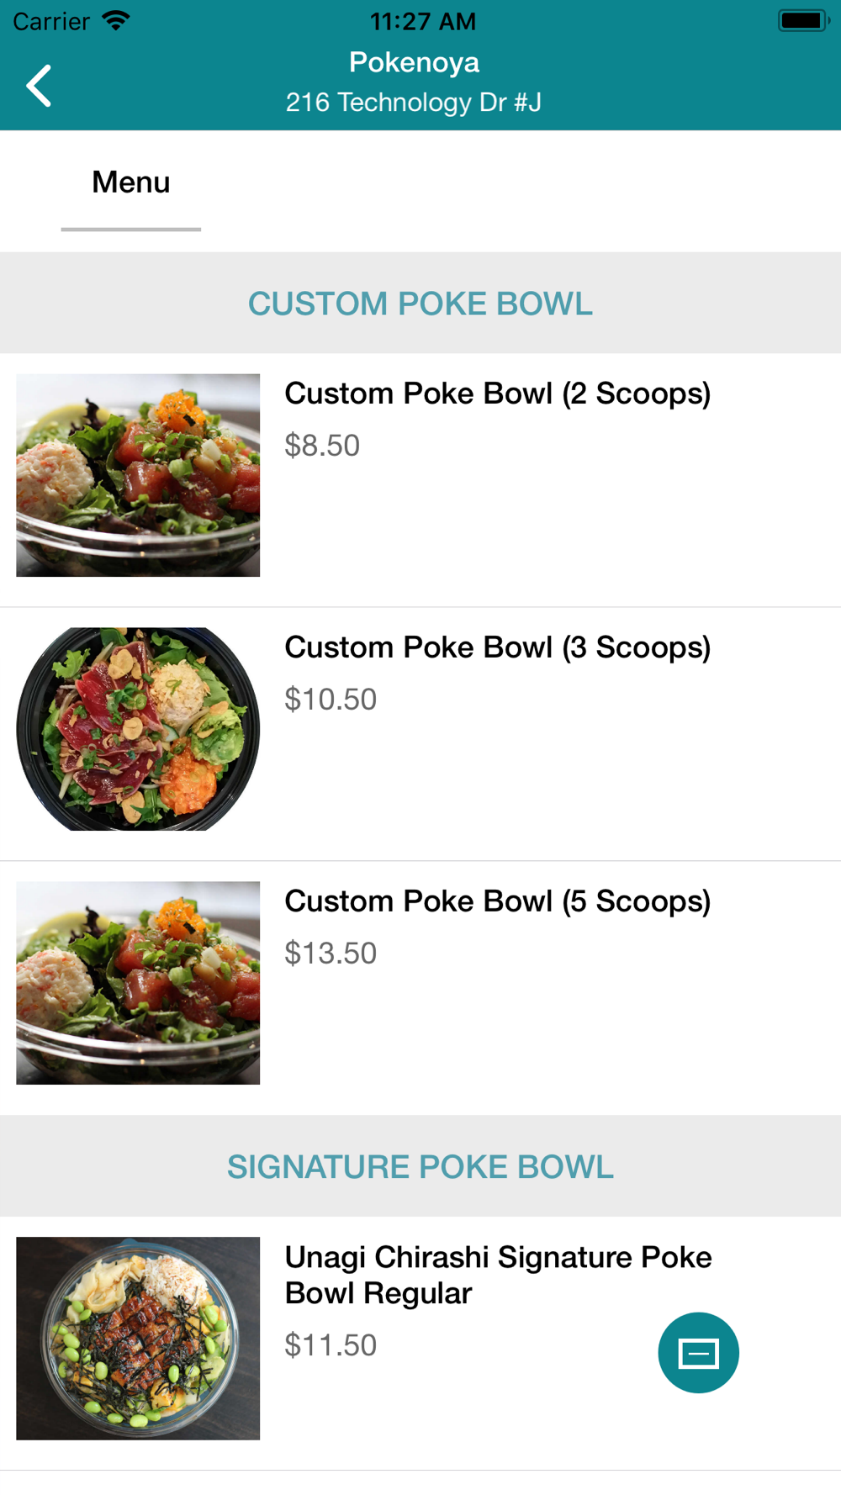Image resolution: width=841 pixels, height=1495 pixels.
Task: Open Custom Poke Bowl (5 Scoops) item
Action: pos(497,901)
